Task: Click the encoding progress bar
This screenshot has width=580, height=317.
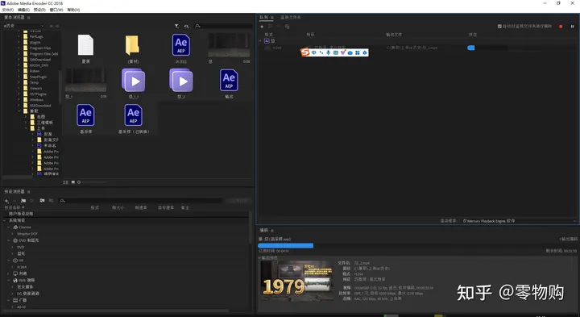Action: pyautogui.click(x=417, y=245)
